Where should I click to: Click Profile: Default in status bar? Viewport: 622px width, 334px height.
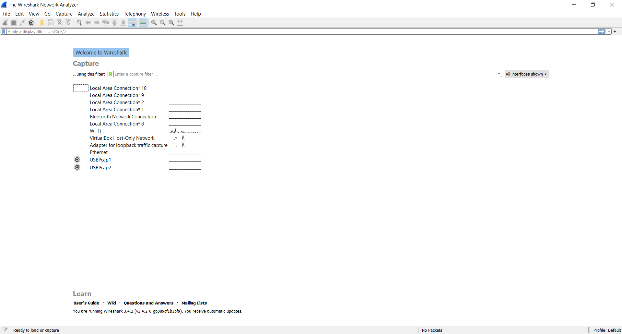click(x=607, y=330)
